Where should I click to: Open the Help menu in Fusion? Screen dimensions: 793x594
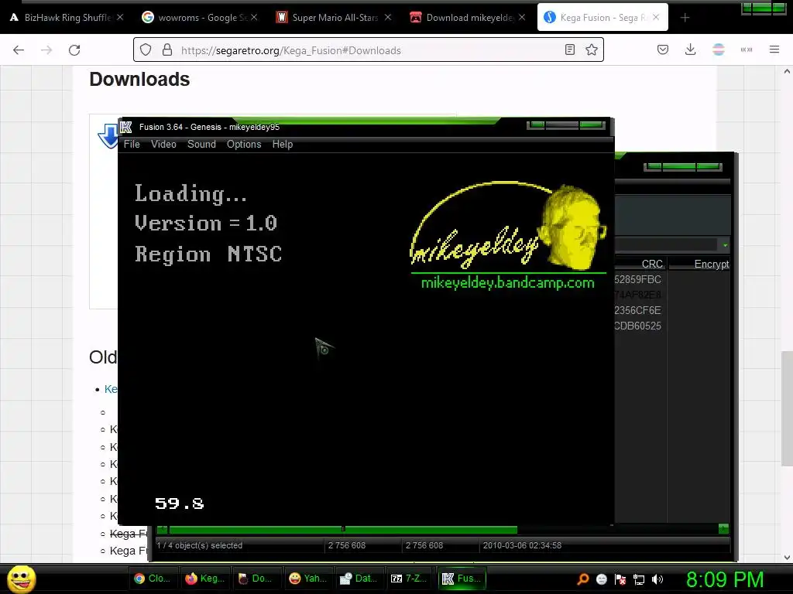pos(282,145)
